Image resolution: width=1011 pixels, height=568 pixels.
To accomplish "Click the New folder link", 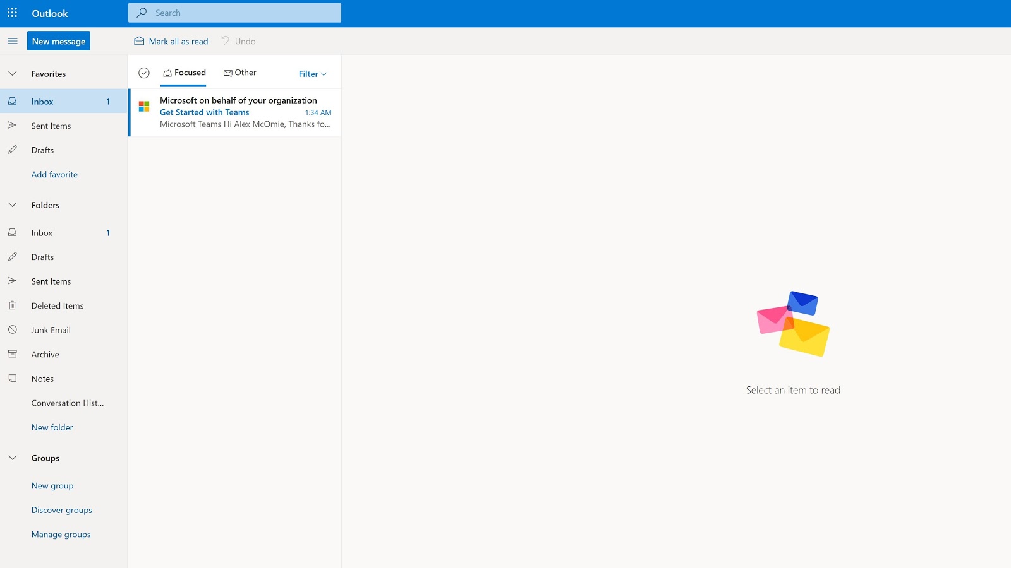I will 52,427.
